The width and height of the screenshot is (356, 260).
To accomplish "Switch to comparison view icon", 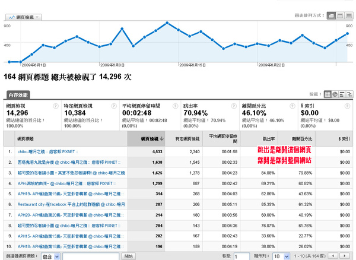I will pyautogui.click(x=349, y=94).
